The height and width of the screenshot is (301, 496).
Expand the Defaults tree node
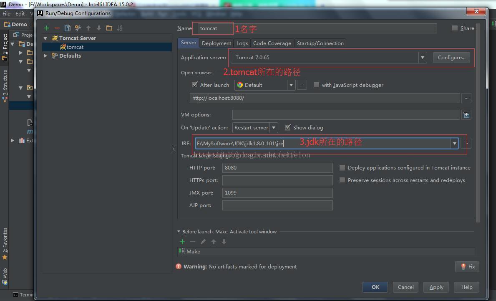point(45,56)
